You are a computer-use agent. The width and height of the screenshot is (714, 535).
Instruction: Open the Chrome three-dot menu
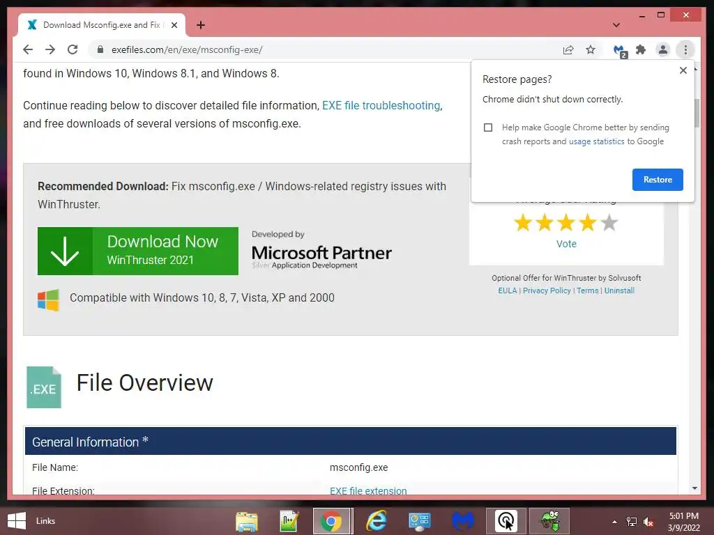point(685,49)
